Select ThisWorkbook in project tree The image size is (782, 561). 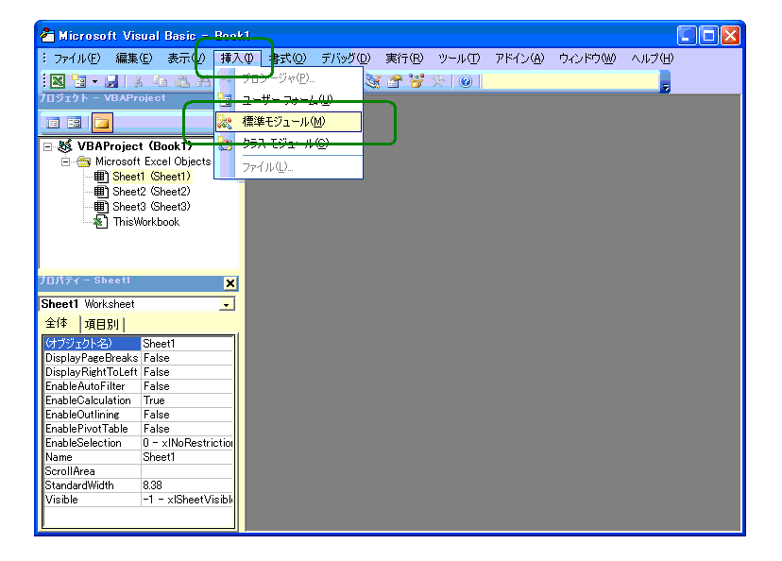click(x=146, y=222)
